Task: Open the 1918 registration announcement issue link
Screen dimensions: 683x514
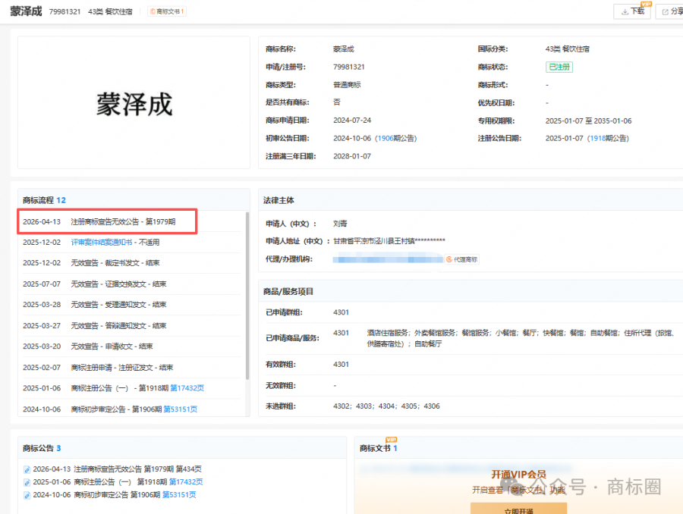Action: [x=598, y=139]
